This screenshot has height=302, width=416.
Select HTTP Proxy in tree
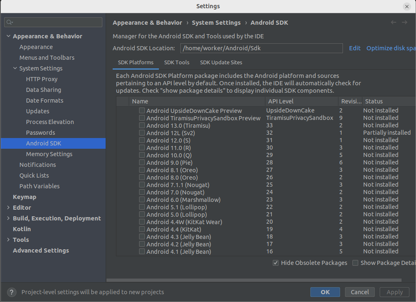tap(42, 79)
